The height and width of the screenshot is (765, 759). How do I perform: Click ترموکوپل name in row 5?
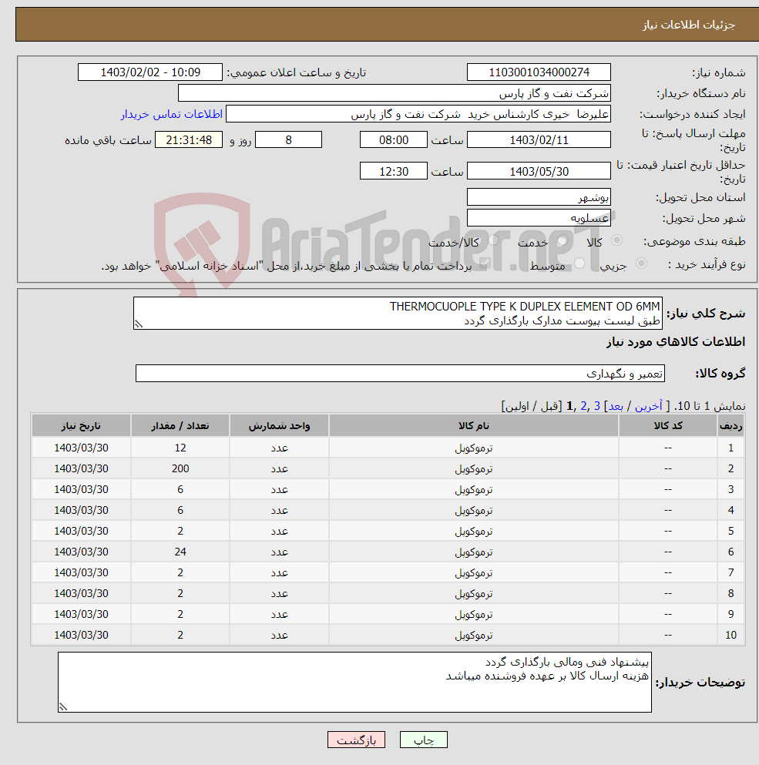pos(474,531)
